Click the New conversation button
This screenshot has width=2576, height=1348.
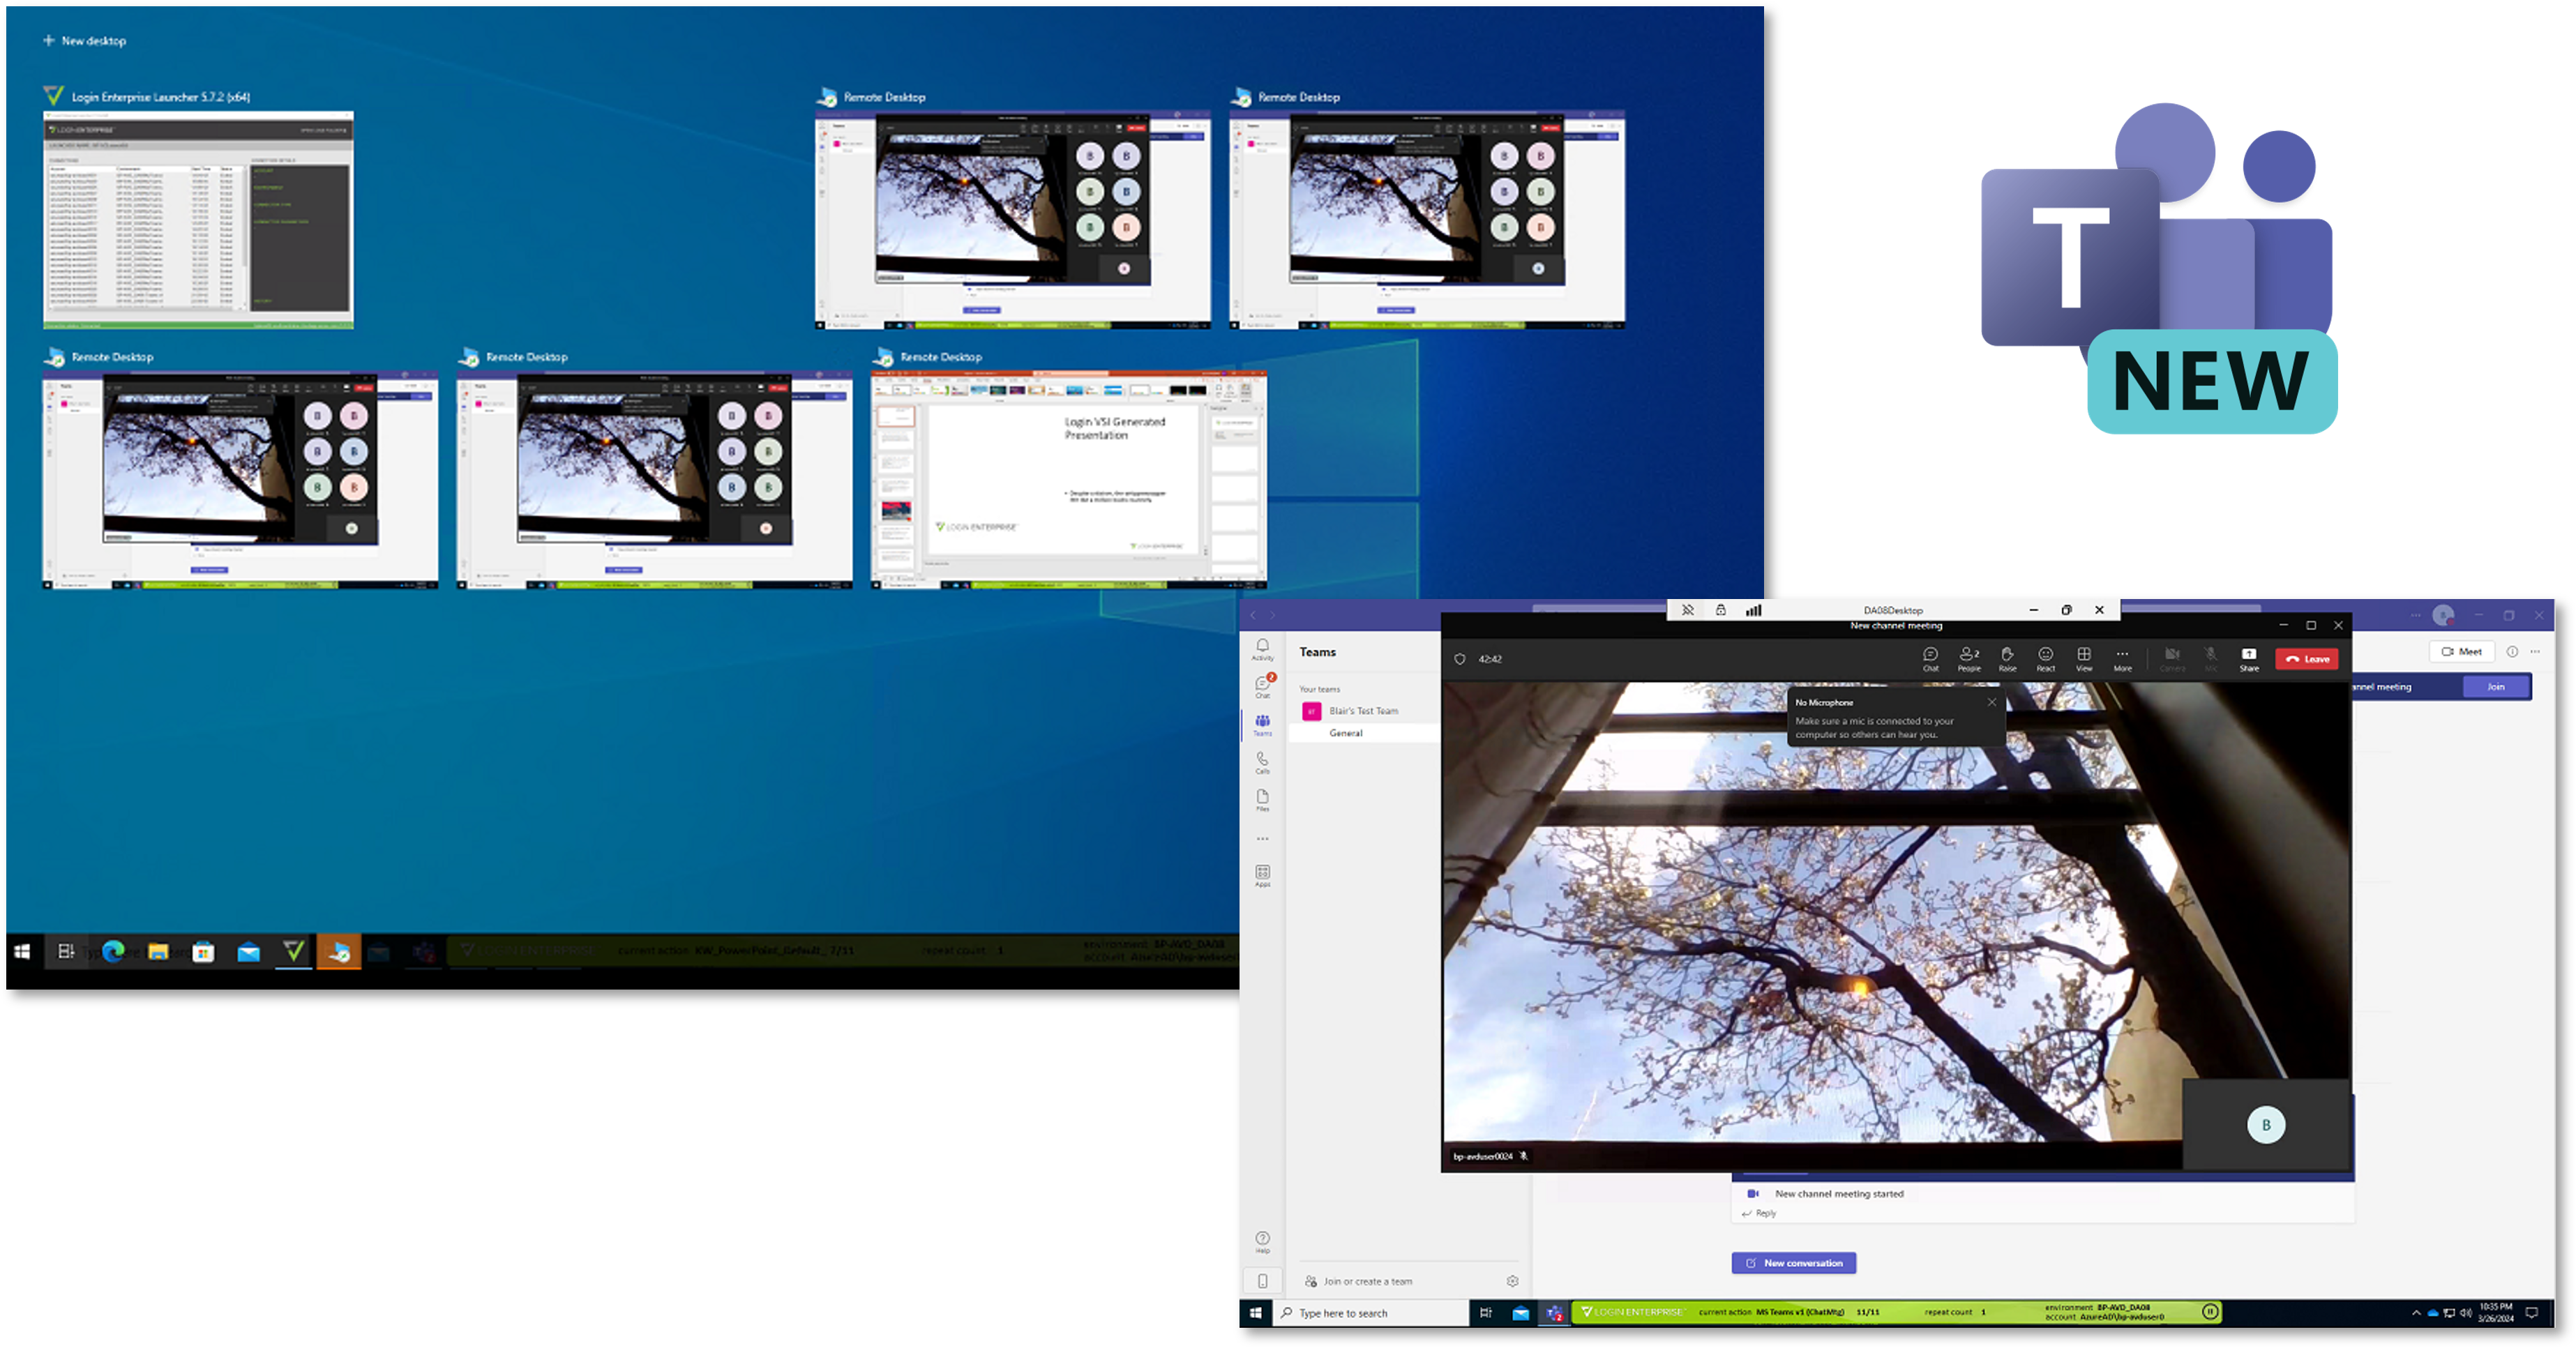pos(1793,1263)
